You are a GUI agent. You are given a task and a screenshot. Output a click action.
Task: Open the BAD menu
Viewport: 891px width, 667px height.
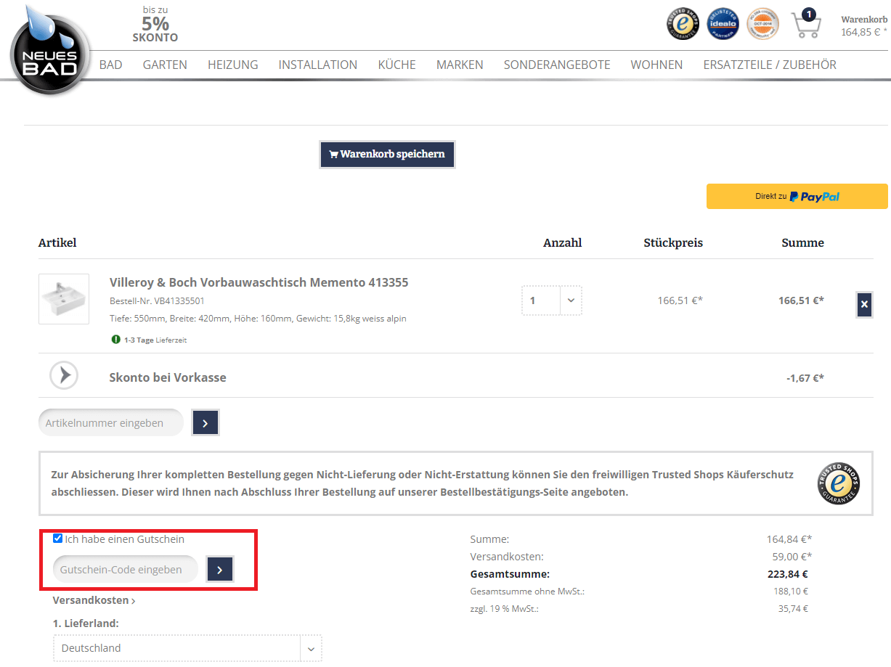pos(110,65)
